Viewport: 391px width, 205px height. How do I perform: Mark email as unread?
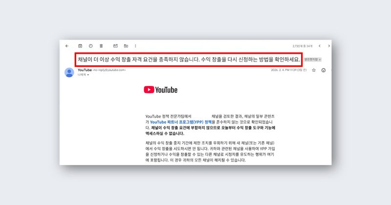115,46
